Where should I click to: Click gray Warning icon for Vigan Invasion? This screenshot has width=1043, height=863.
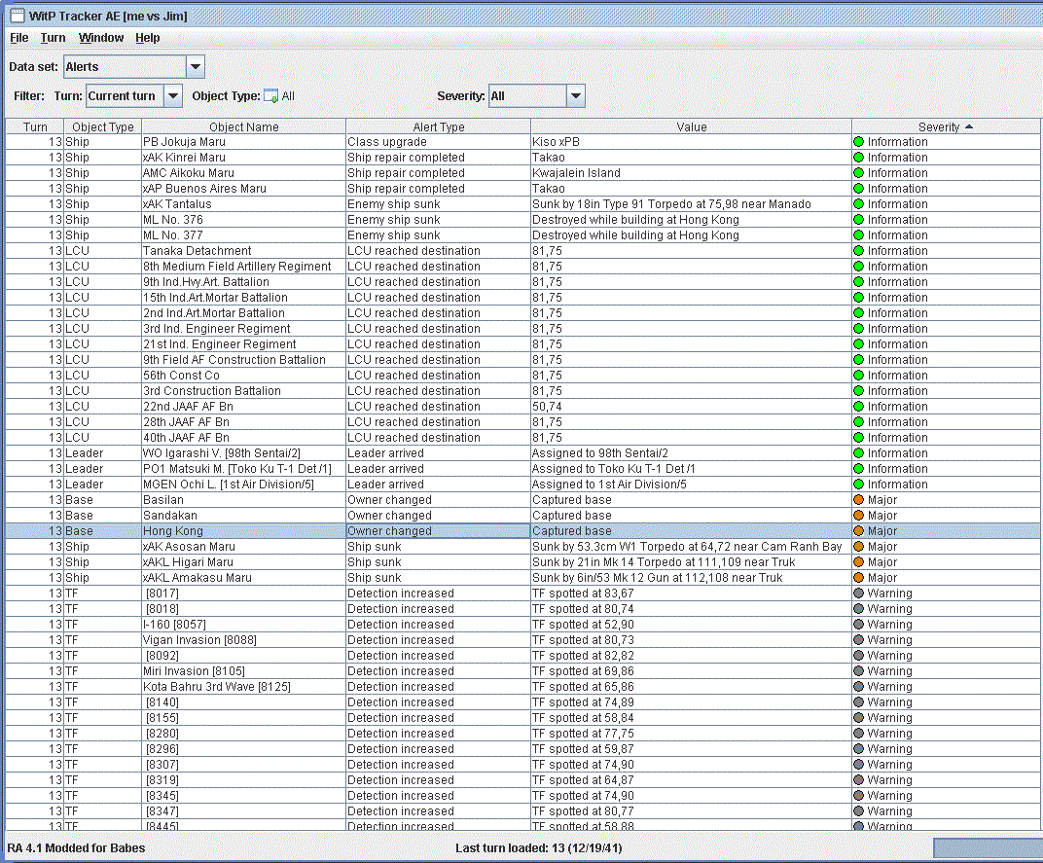click(859, 640)
